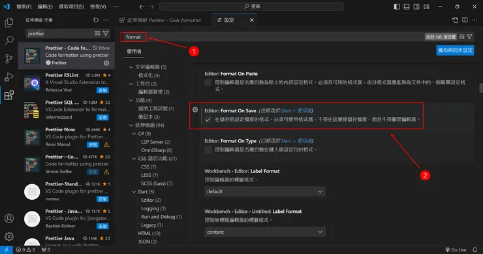Go forward with the navigation arrow
Viewport: 483px width, 254px height.
(x=151, y=7)
